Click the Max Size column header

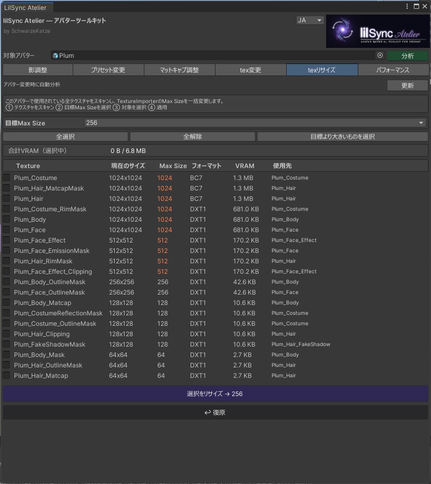coord(173,166)
